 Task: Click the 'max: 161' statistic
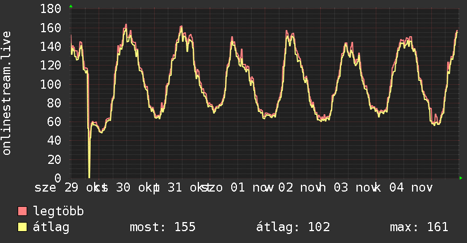point(419,228)
